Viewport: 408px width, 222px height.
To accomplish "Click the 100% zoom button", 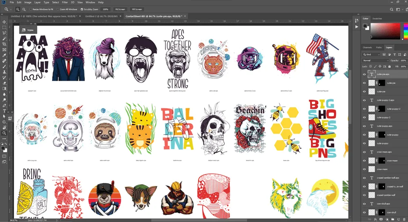I will (x=105, y=9).
